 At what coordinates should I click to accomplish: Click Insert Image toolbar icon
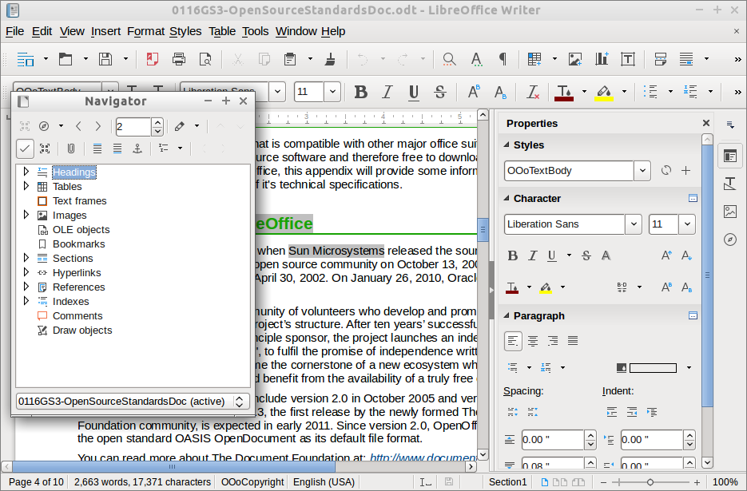click(x=574, y=59)
